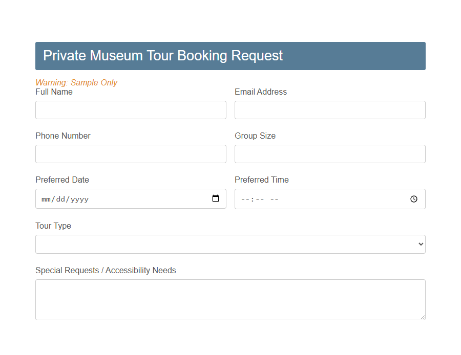The width and height of the screenshot is (461, 355).
Task: Click the Group Size input field
Action: point(330,154)
